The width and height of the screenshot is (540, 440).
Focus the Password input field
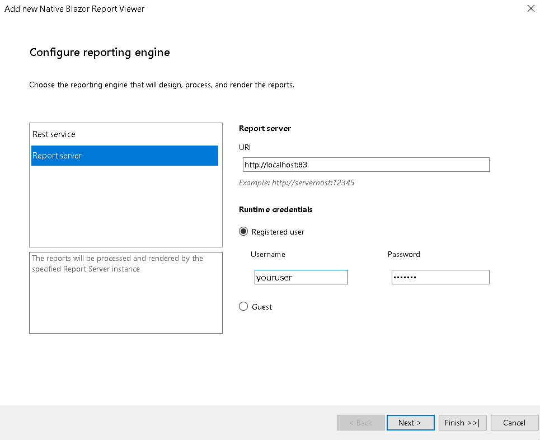pyautogui.click(x=440, y=277)
